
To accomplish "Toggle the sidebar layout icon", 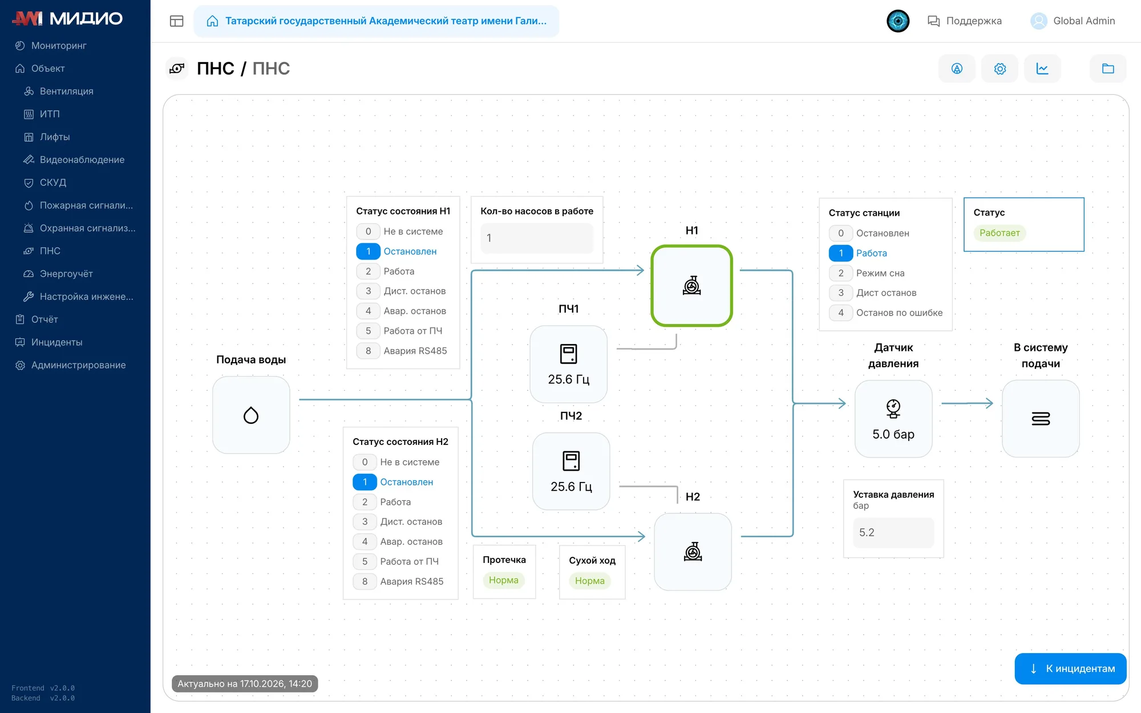I will tap(177, 21).
